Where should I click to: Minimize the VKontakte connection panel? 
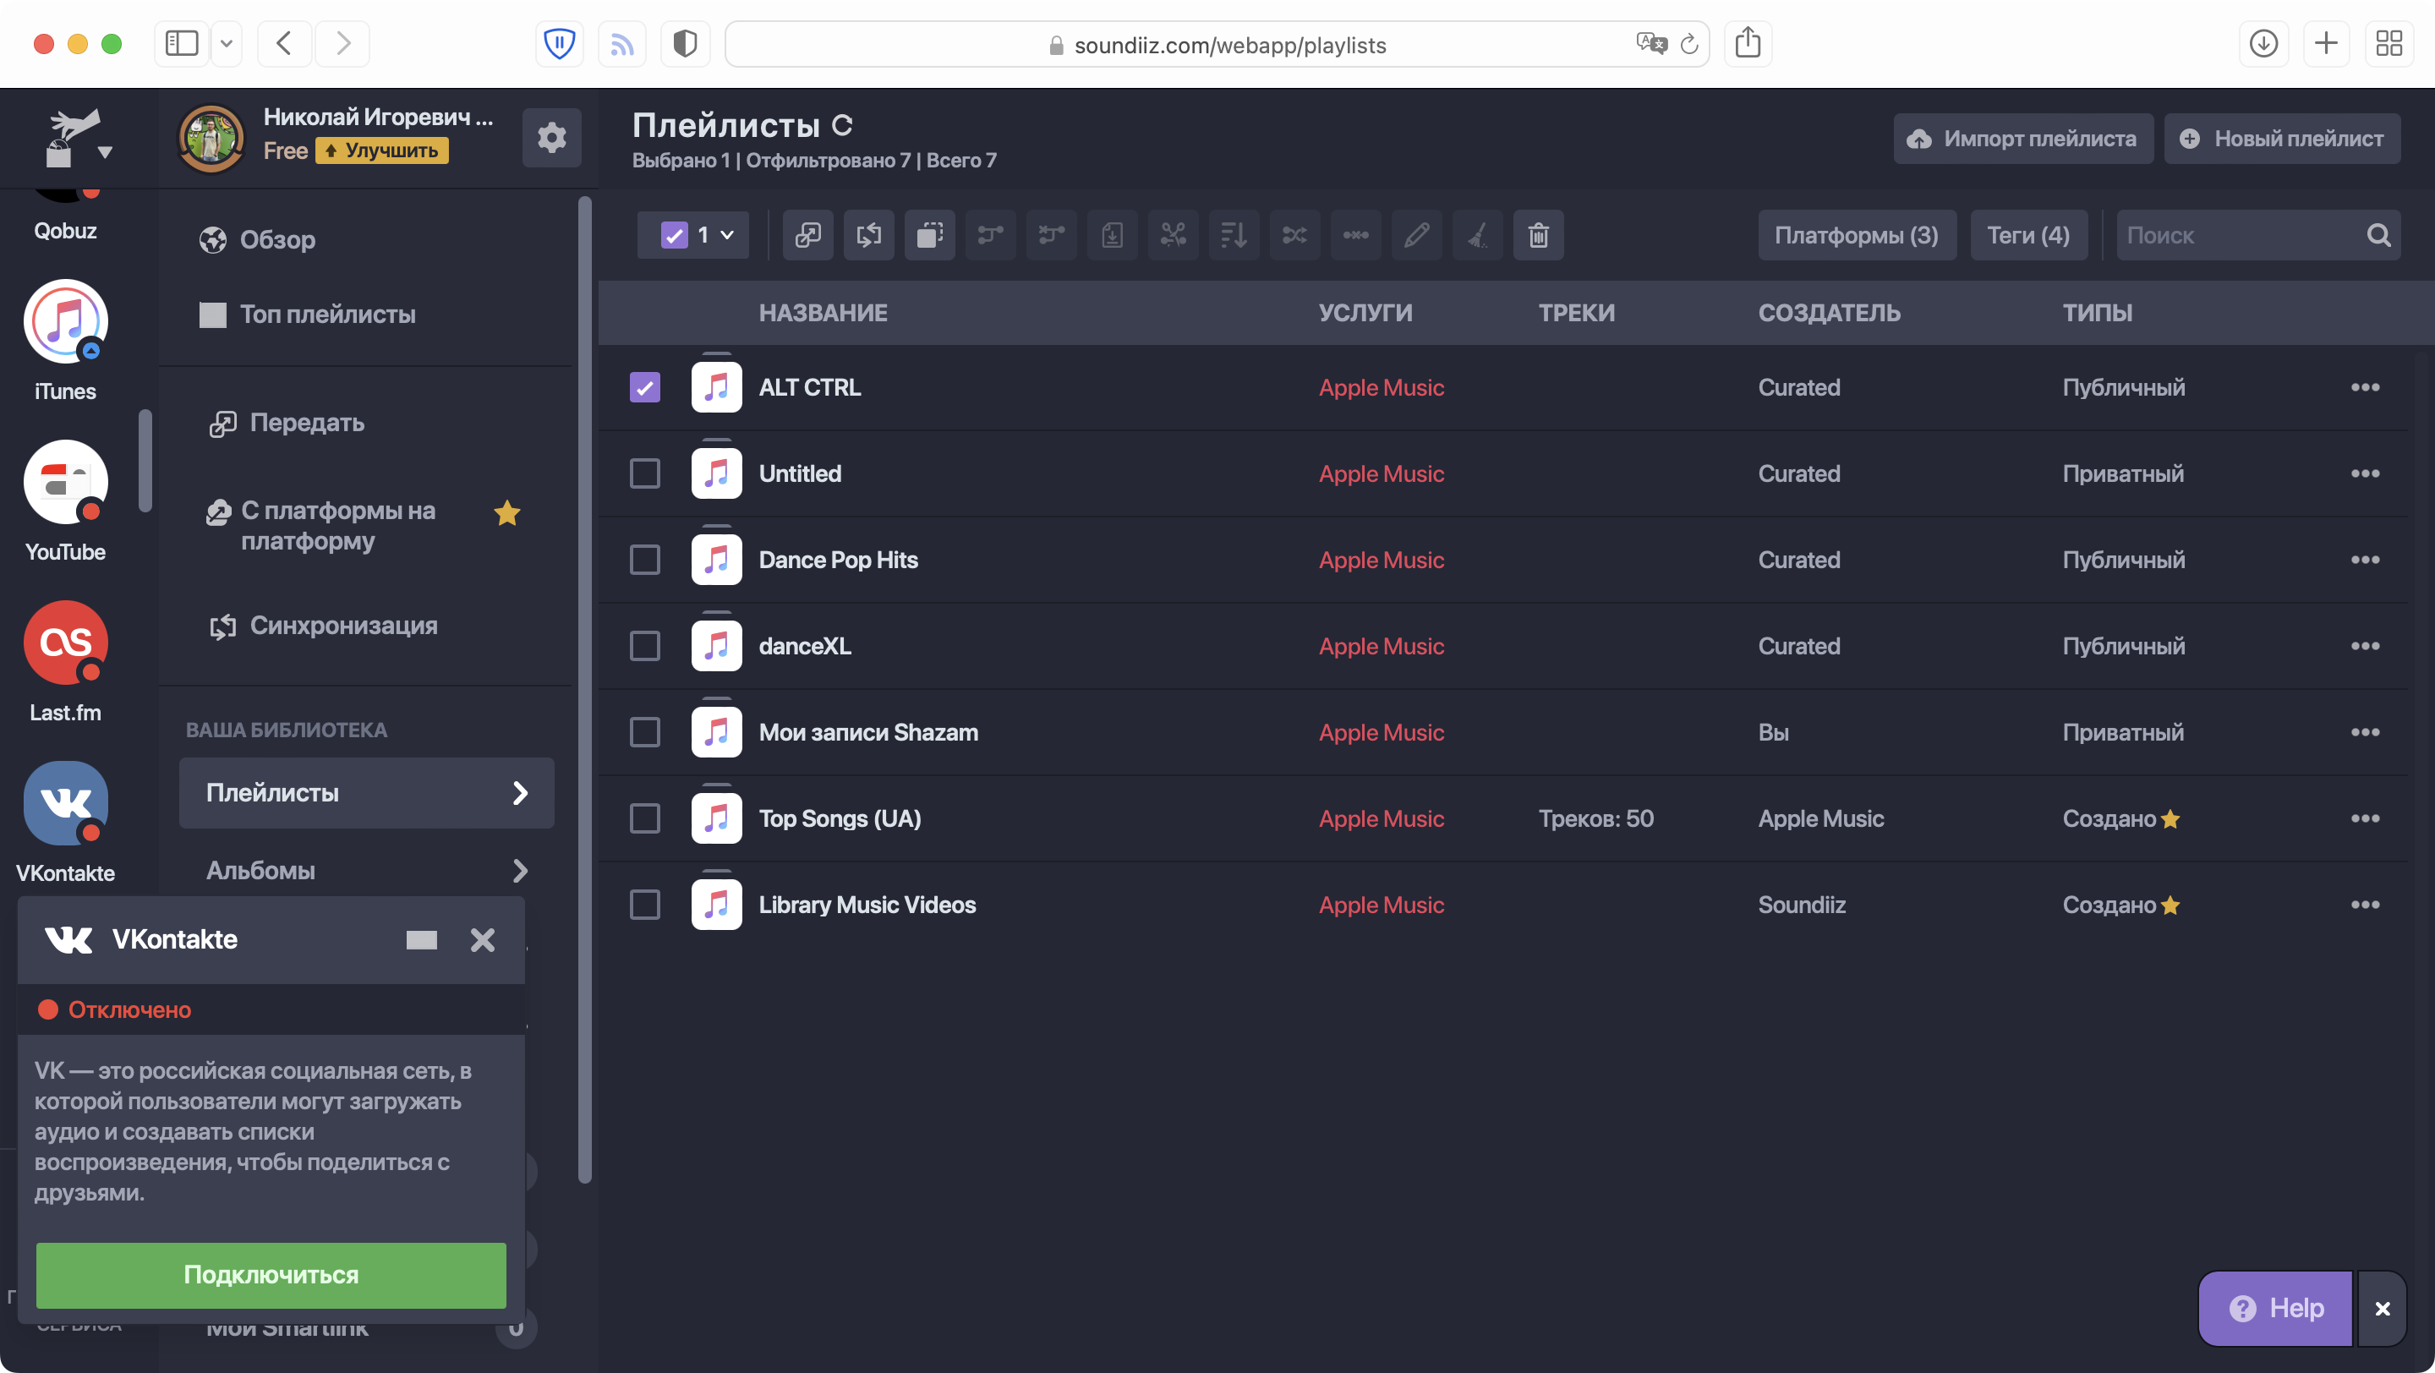422,940
